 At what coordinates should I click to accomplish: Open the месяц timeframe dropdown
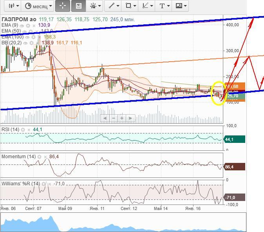38,6
